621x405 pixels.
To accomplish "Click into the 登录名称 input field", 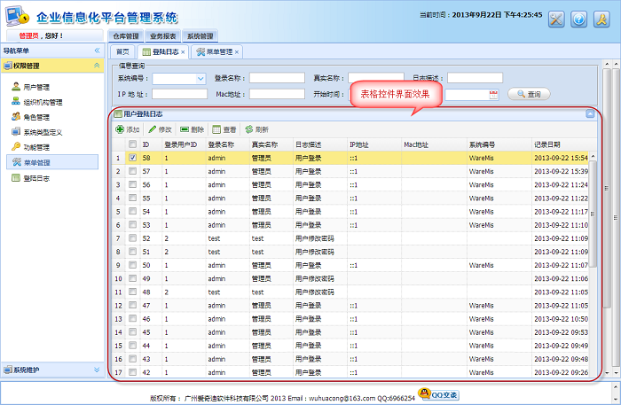I will [276, 78].
